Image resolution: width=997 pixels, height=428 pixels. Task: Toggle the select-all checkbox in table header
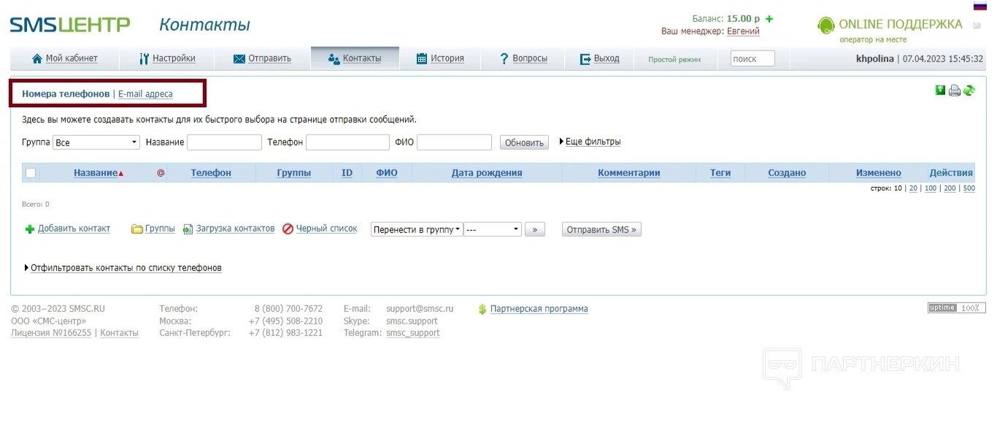tap(31, 173)
